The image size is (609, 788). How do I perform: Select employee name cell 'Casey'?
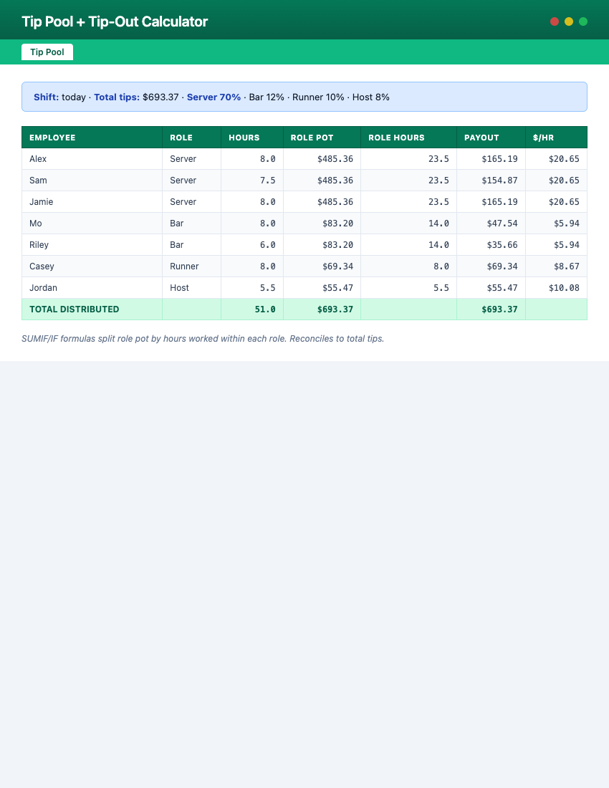coord(92,266)
